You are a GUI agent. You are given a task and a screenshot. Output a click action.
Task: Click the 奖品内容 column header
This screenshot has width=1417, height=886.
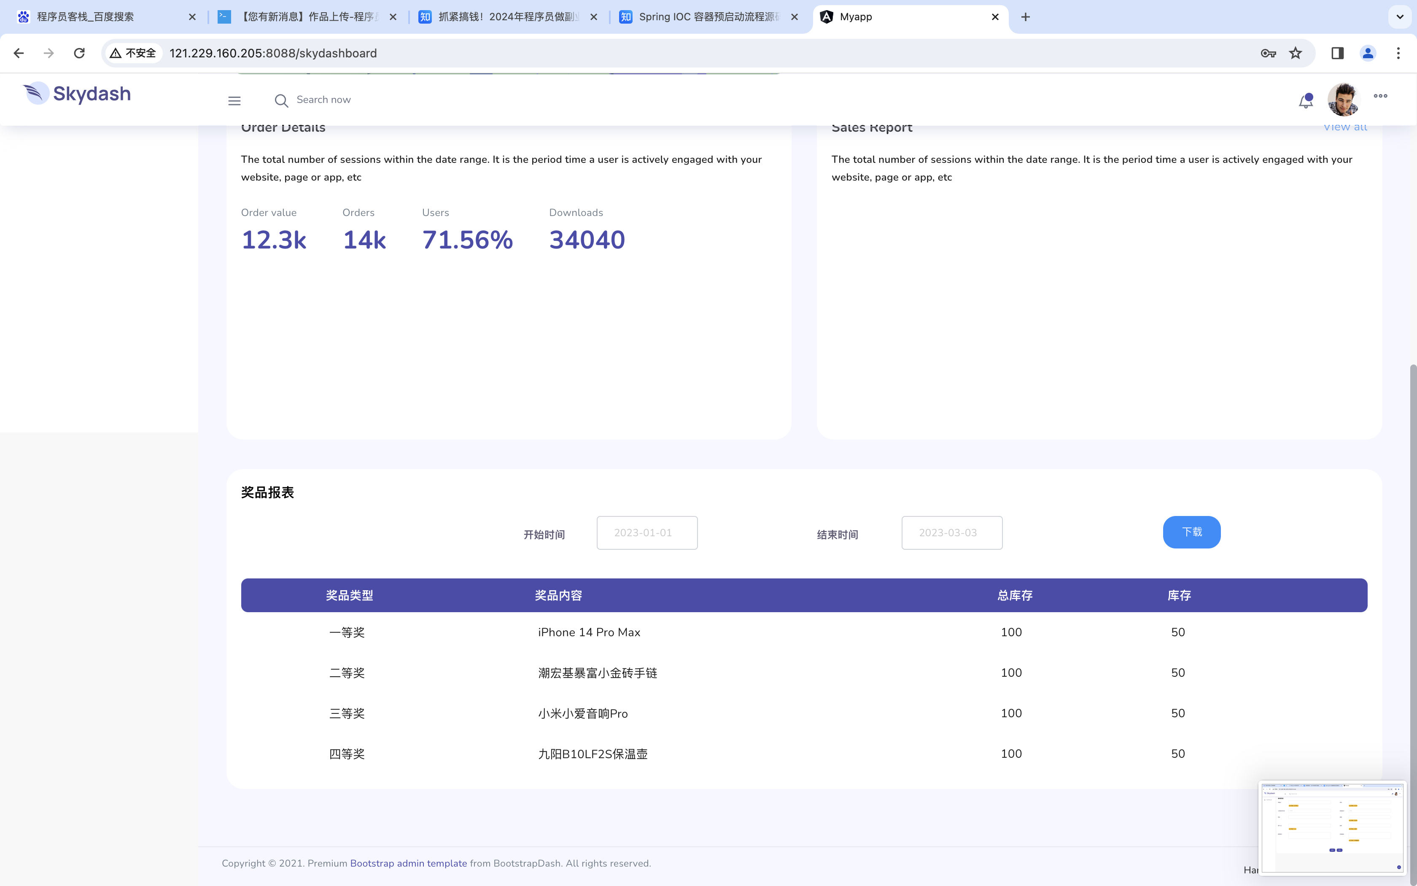[559, 595]
